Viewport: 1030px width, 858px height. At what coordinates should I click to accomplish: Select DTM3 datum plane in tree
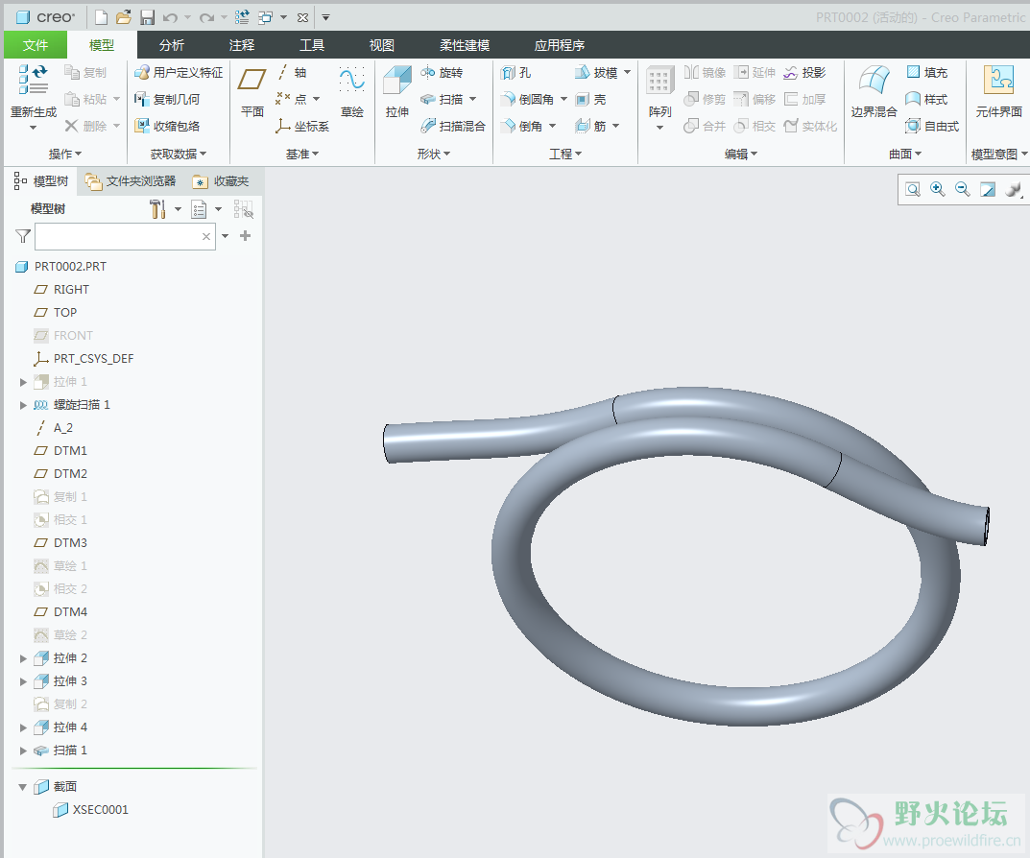coord(60,542)
